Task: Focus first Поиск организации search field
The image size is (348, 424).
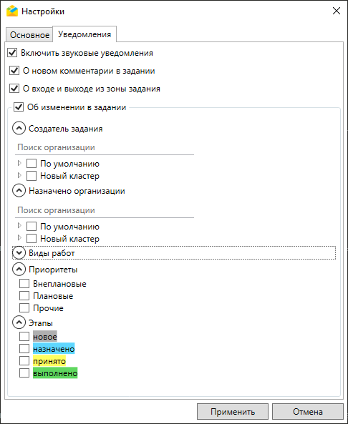Action: tap(105, 147)
